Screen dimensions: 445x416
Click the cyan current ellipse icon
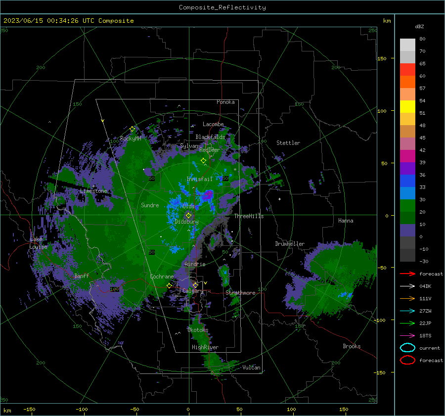point(407,348)
